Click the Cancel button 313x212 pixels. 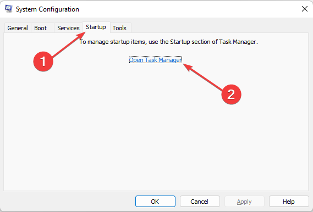pyautogui.click(x=200, y=202)
